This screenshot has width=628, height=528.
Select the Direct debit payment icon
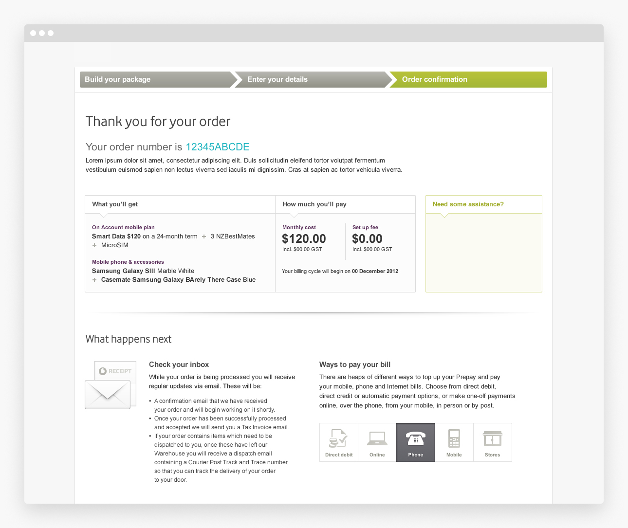(x=338, y=442)
